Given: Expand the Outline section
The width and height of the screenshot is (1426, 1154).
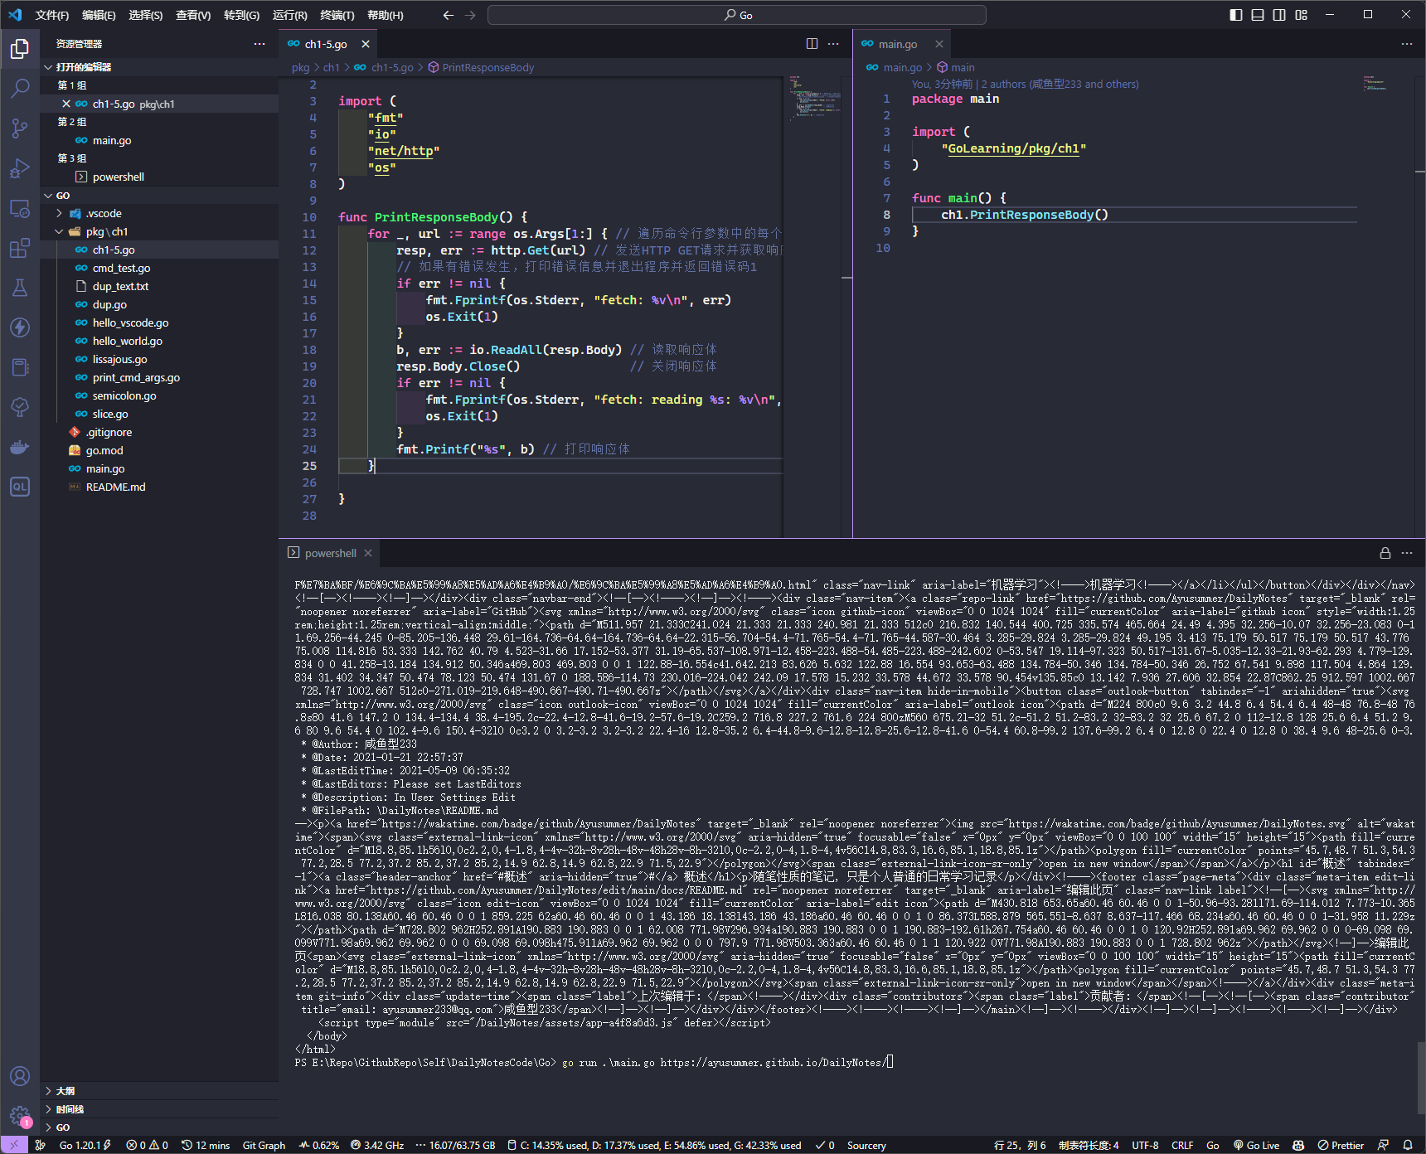Looking at the screenshot, I should point(159,1091).
